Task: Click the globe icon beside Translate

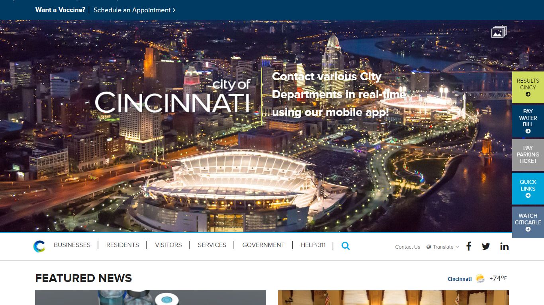Action: 429,247
